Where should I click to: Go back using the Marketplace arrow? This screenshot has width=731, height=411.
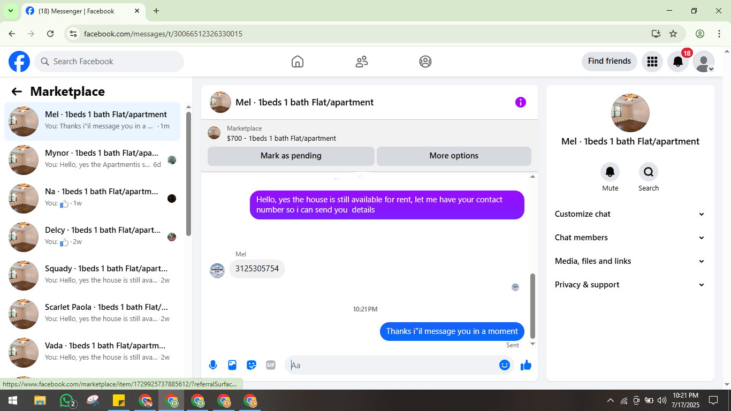[x=17, y=92]
